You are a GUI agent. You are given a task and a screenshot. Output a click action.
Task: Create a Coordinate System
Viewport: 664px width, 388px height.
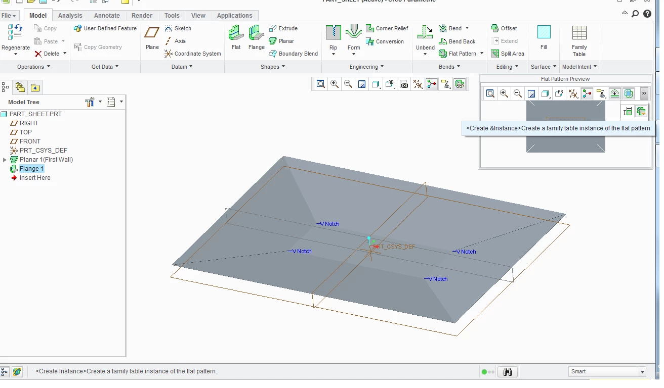[192, 54]
